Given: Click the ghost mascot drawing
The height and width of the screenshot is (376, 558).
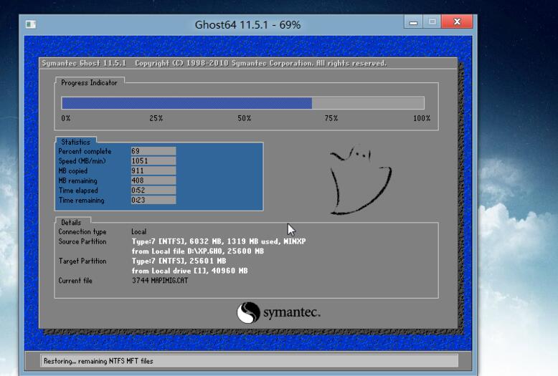Looking at the screenshot, I should click(360, 180).
